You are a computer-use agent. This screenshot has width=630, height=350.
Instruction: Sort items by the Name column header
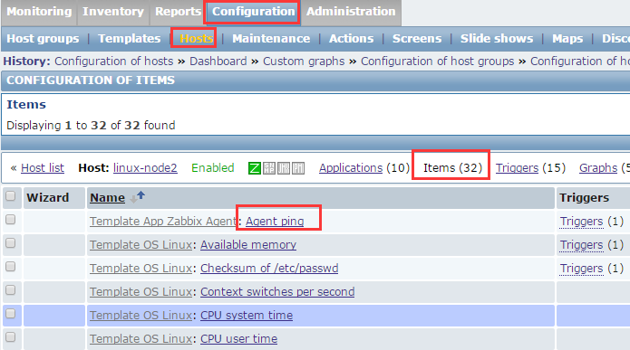pyautogui.click(x=107, y=198)
